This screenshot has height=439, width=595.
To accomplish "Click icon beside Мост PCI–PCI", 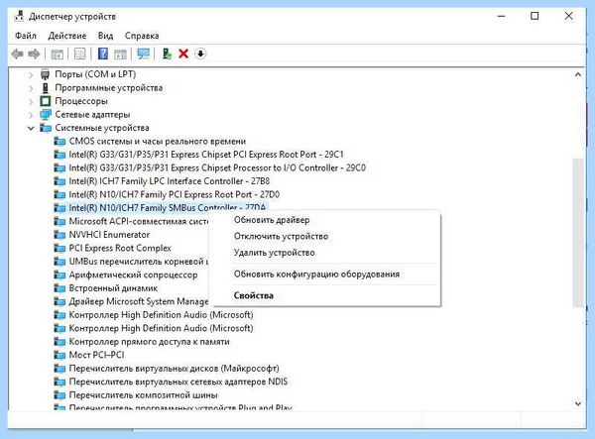I will point(59,355).
